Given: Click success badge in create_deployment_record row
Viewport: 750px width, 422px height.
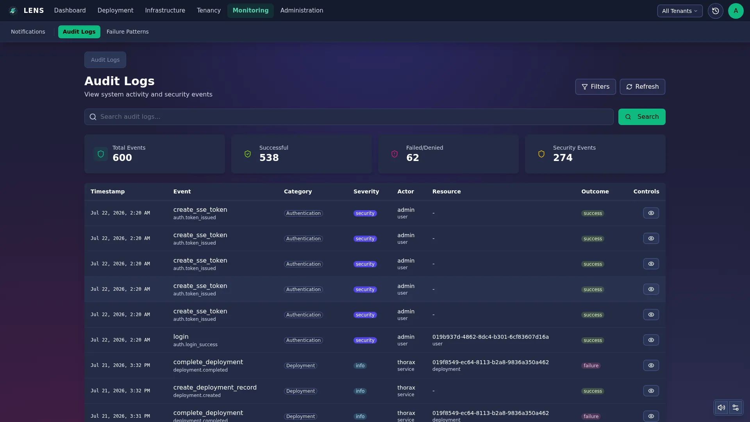Looking at the screenshot, I should click(593, 391).
